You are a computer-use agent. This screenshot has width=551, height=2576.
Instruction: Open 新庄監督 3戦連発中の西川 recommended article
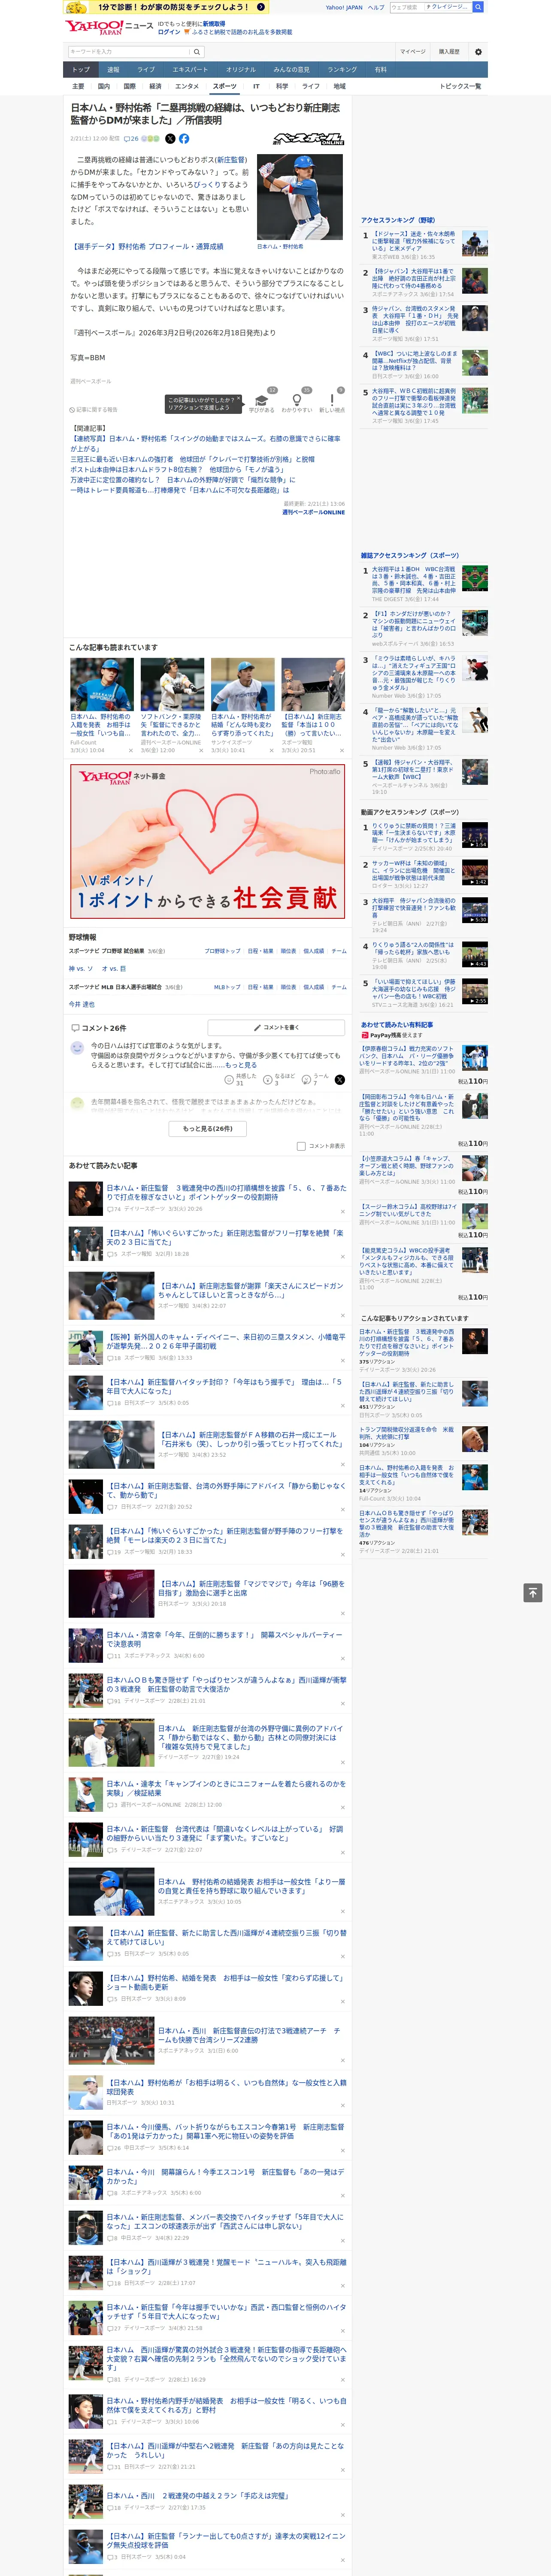tap(227, 1193)
